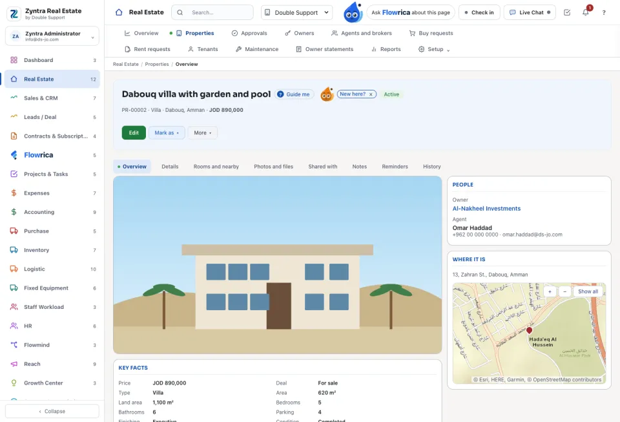The image size is (620, 422).
Task: Click the Expenses dollar icon
Action: [x=14, y=193]
